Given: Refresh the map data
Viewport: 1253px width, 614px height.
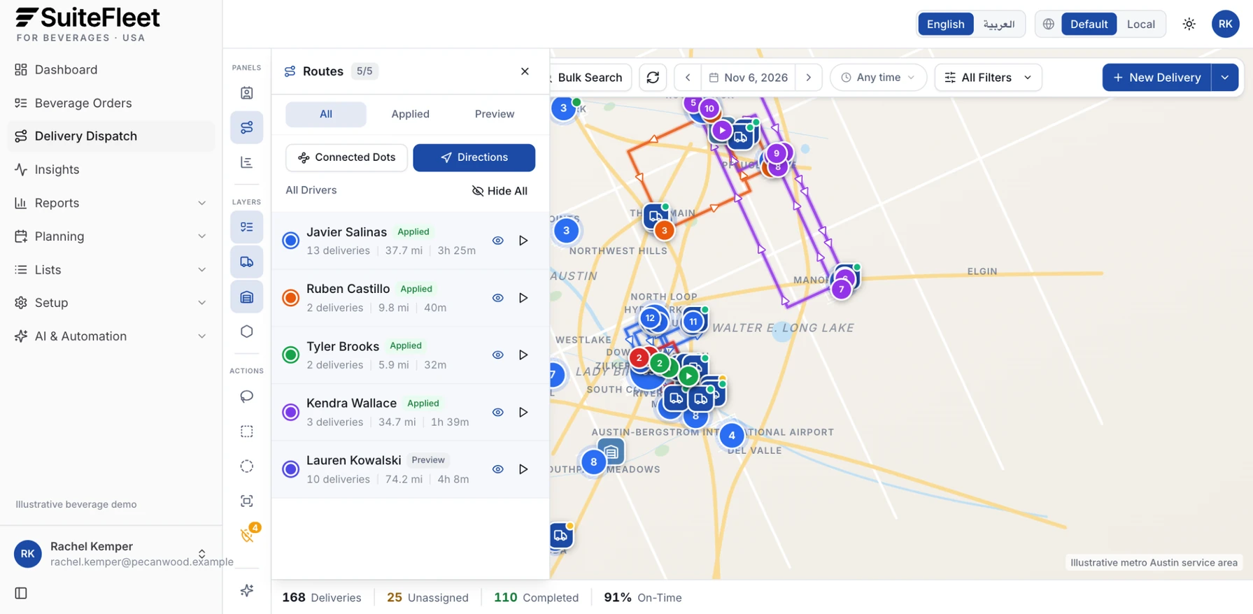Looking at the screenshot, I should [653, 78].
